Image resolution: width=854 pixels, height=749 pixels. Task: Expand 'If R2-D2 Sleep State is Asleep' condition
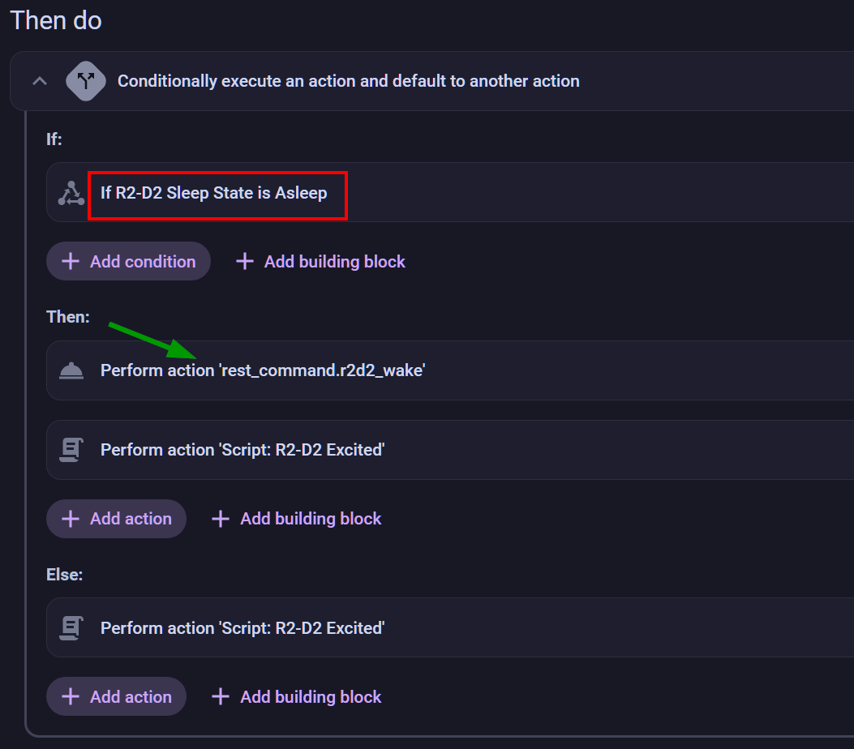214,193
